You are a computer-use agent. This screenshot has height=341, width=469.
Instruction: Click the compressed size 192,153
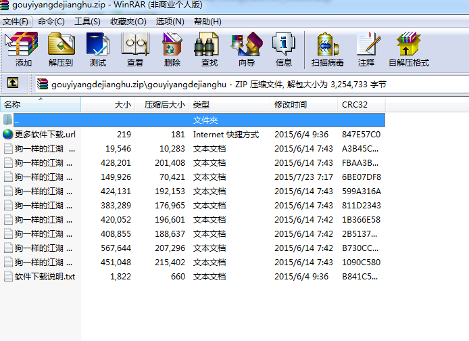(x=170, y=191)
